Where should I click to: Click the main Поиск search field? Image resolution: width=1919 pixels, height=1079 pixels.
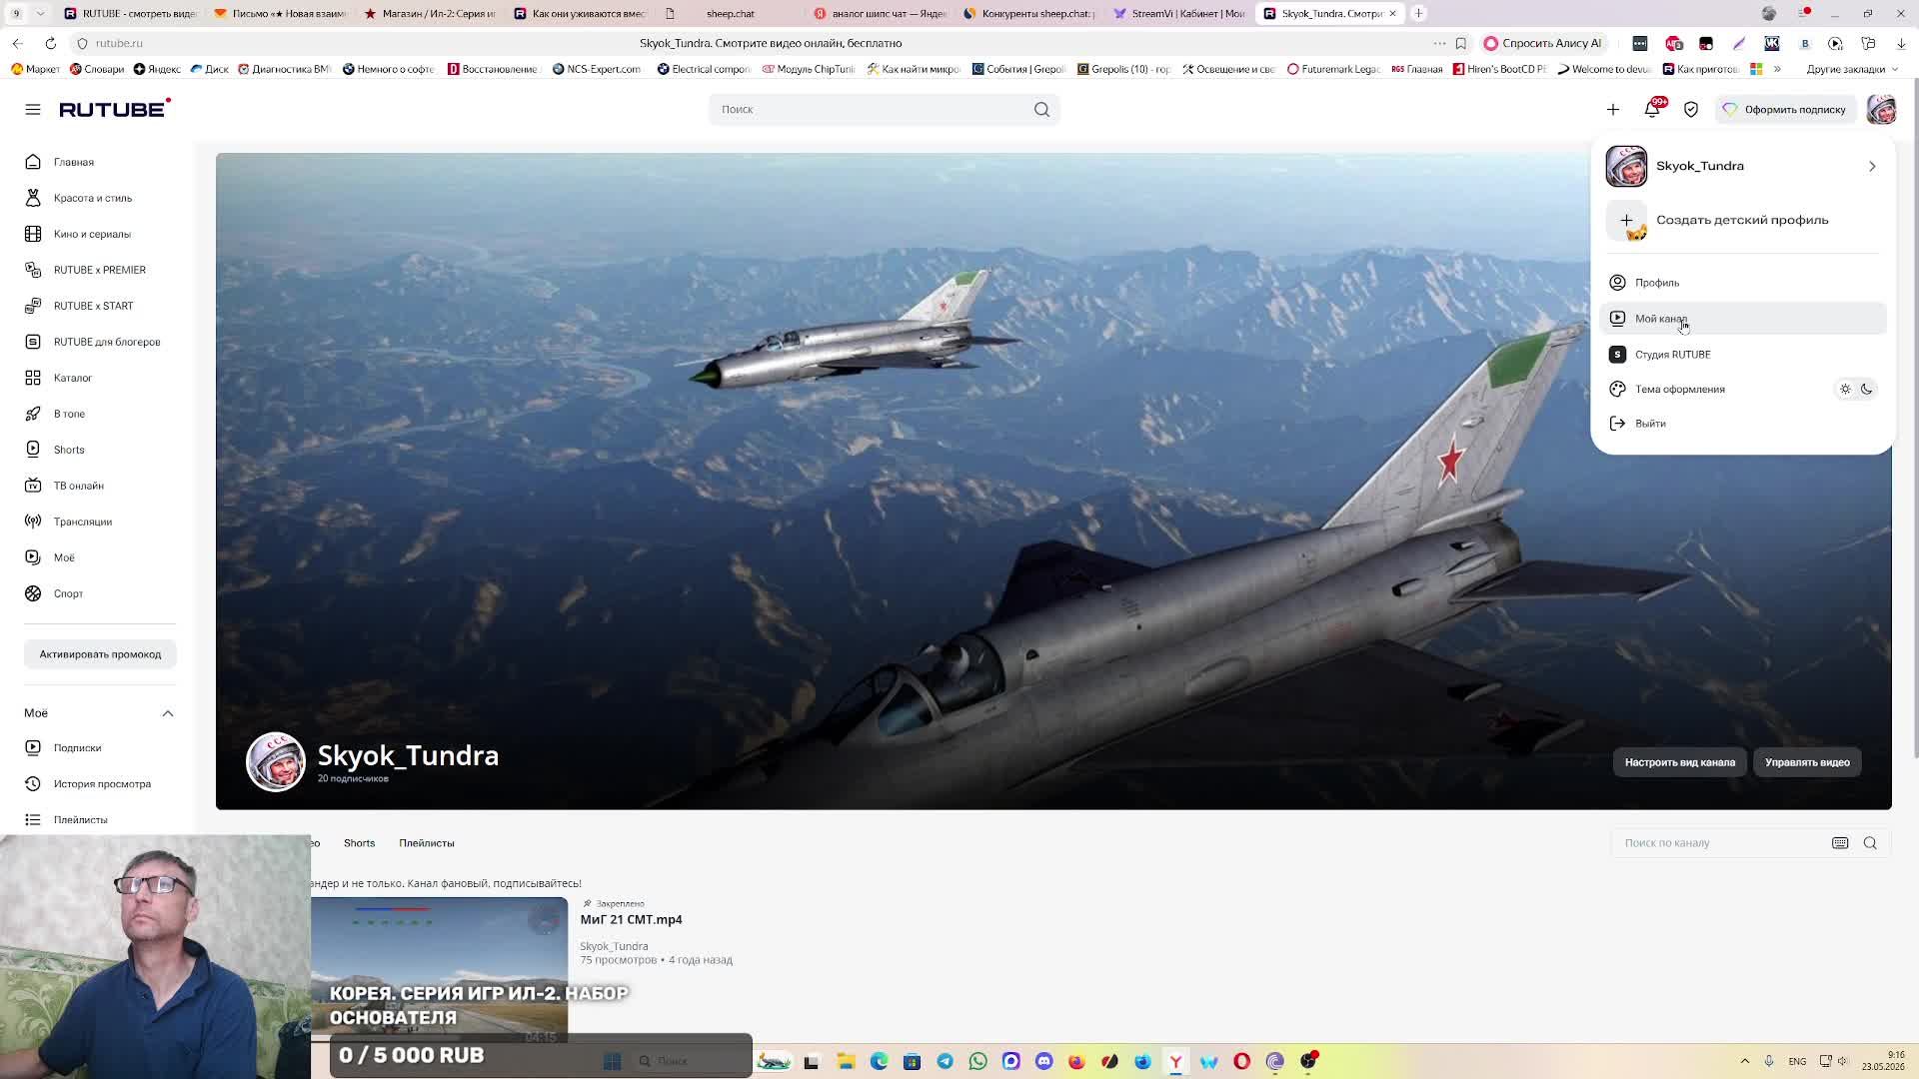tap(870, 110)
